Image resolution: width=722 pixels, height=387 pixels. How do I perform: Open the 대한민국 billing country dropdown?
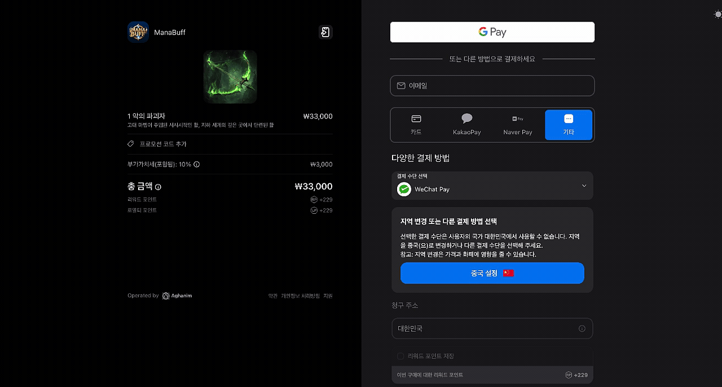tap(492, 328)
